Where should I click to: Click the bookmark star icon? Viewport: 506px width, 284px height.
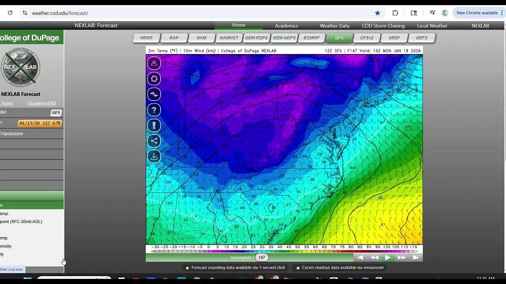[x=378, y=13]
